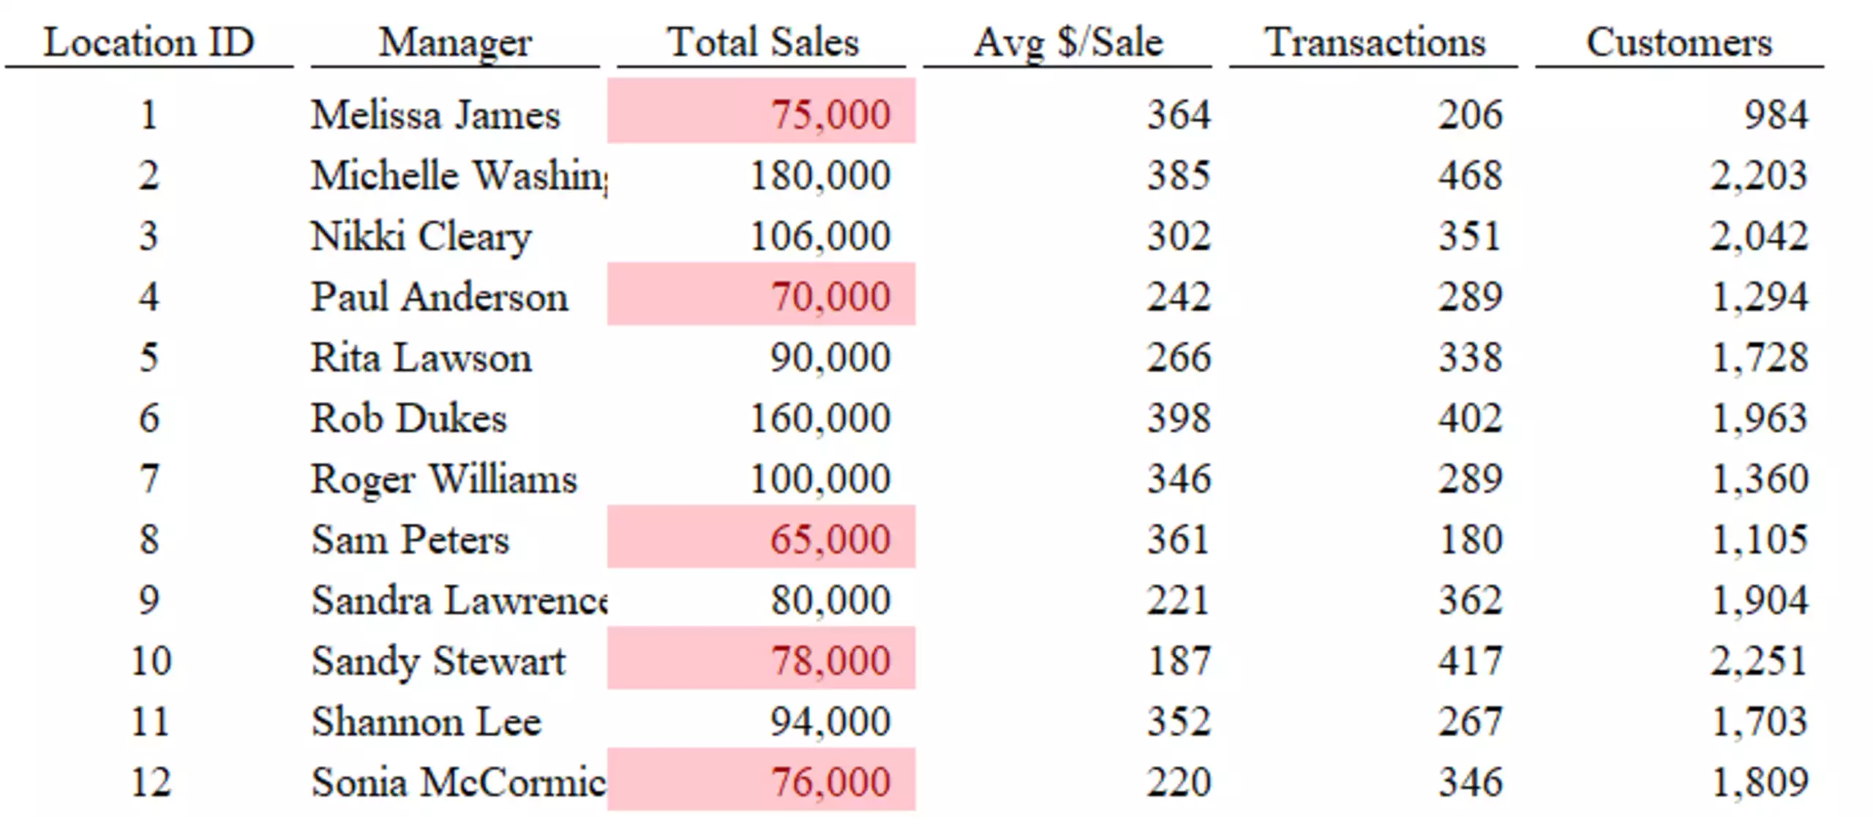Click the 2,251 customers value
Screen dimensions: 1873x818
[x=1759, y=661]
